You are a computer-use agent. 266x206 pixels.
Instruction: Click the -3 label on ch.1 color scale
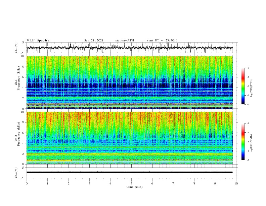248,68
